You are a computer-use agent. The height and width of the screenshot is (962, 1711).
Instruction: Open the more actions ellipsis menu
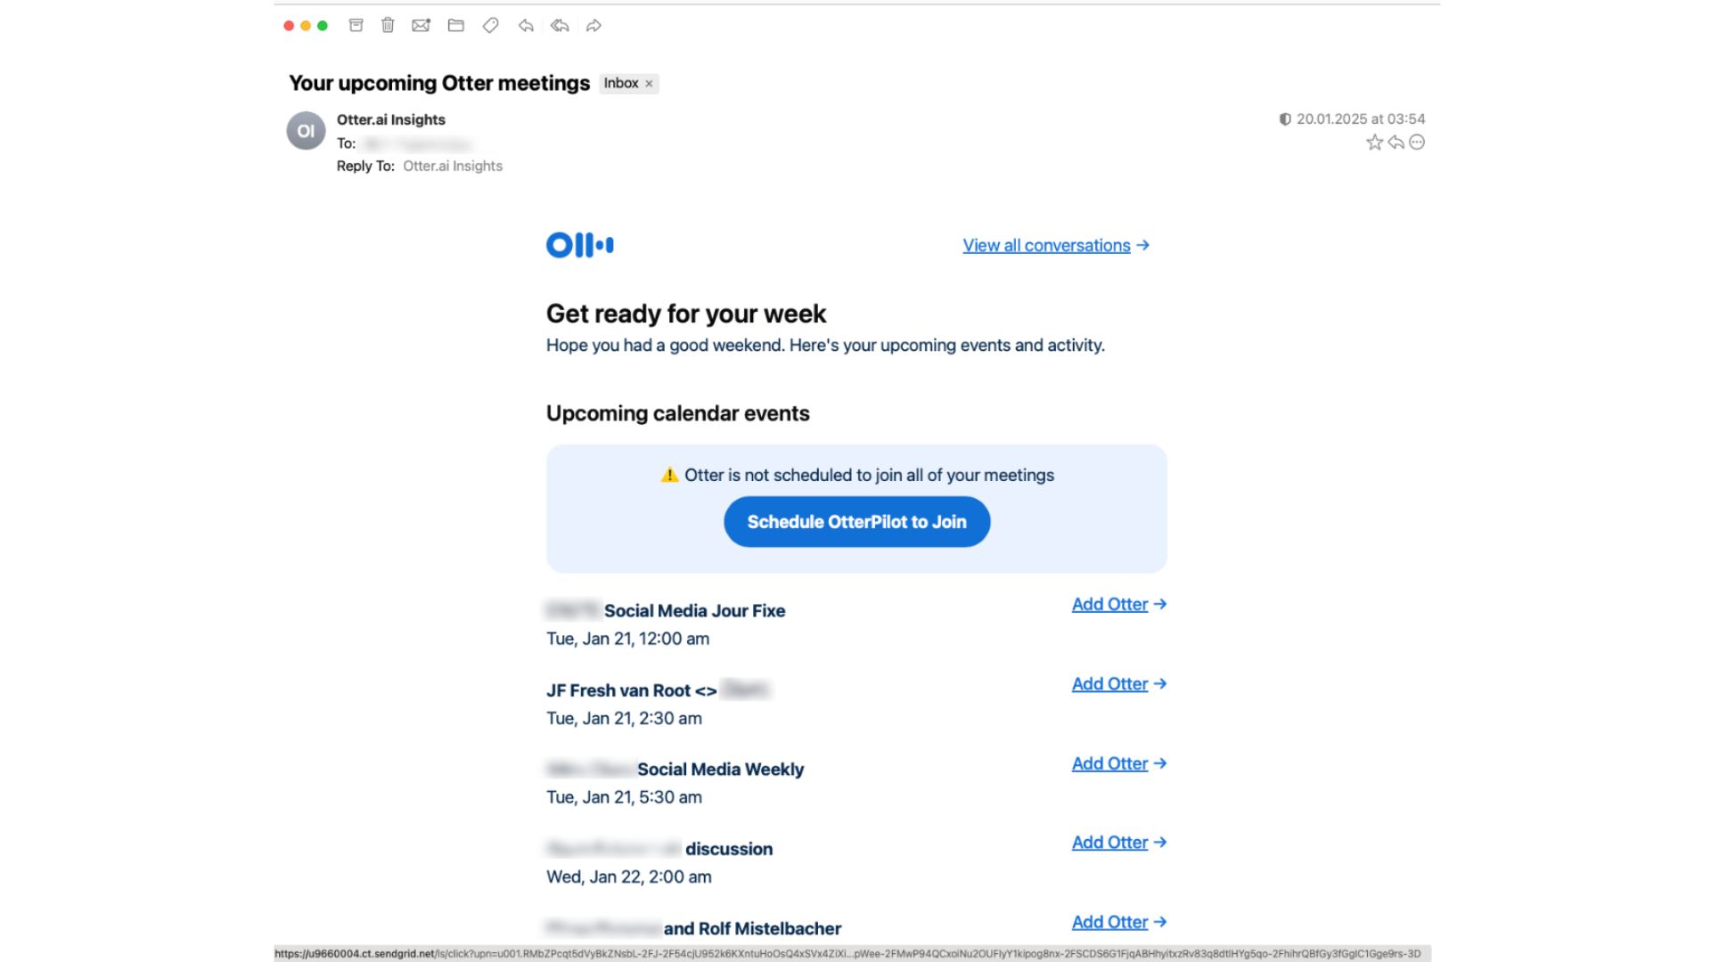(1417, 143)
